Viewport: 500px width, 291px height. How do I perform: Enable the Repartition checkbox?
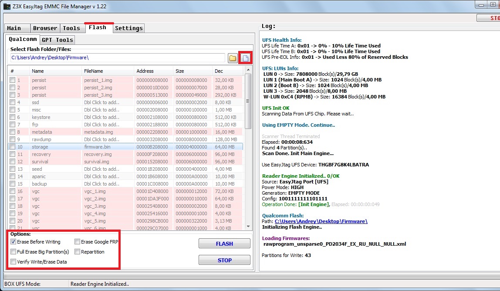point(77,252)
